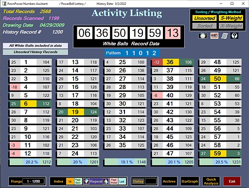Open the BarGraph view
249x188 pixels.
190,181
